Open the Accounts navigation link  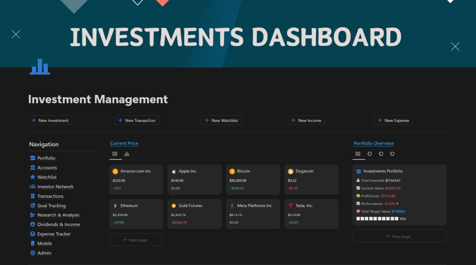pos(47,168)
